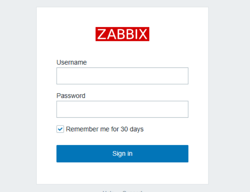The image size is (250, 192).
Task: Open the Support link below the form
Action: pyautogui.click(x=132, y=191)
